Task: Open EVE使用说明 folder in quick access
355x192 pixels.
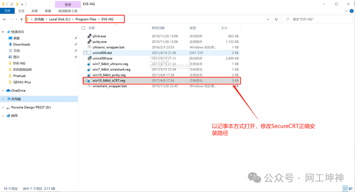Action: [22, 70]
